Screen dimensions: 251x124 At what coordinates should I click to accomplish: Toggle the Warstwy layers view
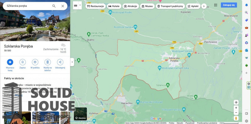[x=80, y=114]
